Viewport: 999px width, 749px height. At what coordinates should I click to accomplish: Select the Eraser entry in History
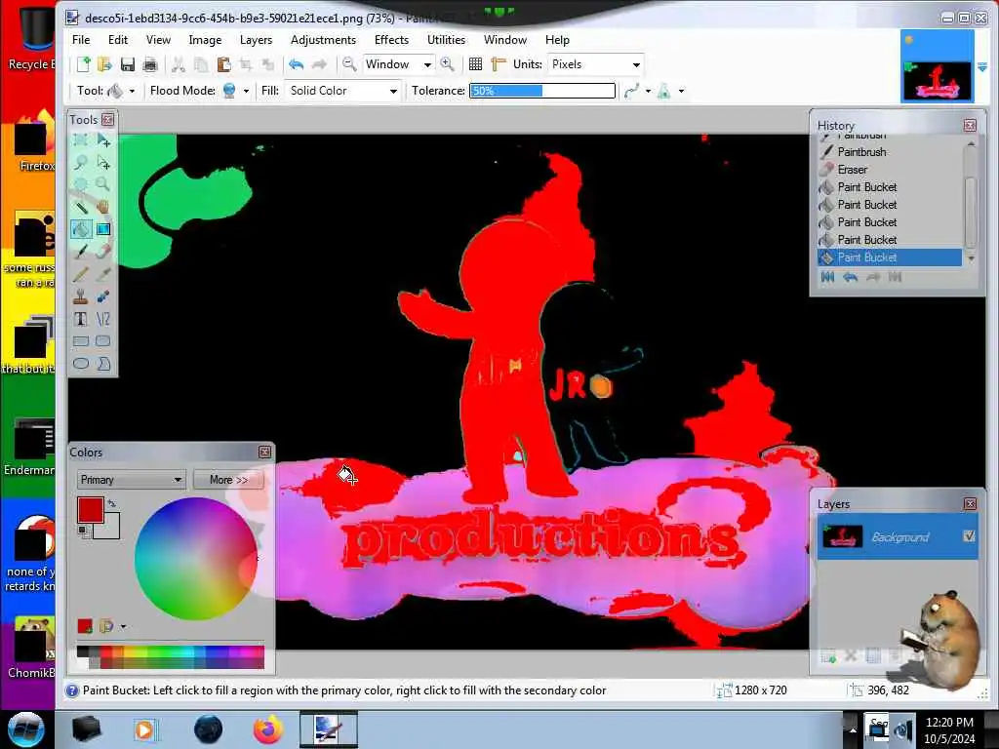(x=853, y=170)
